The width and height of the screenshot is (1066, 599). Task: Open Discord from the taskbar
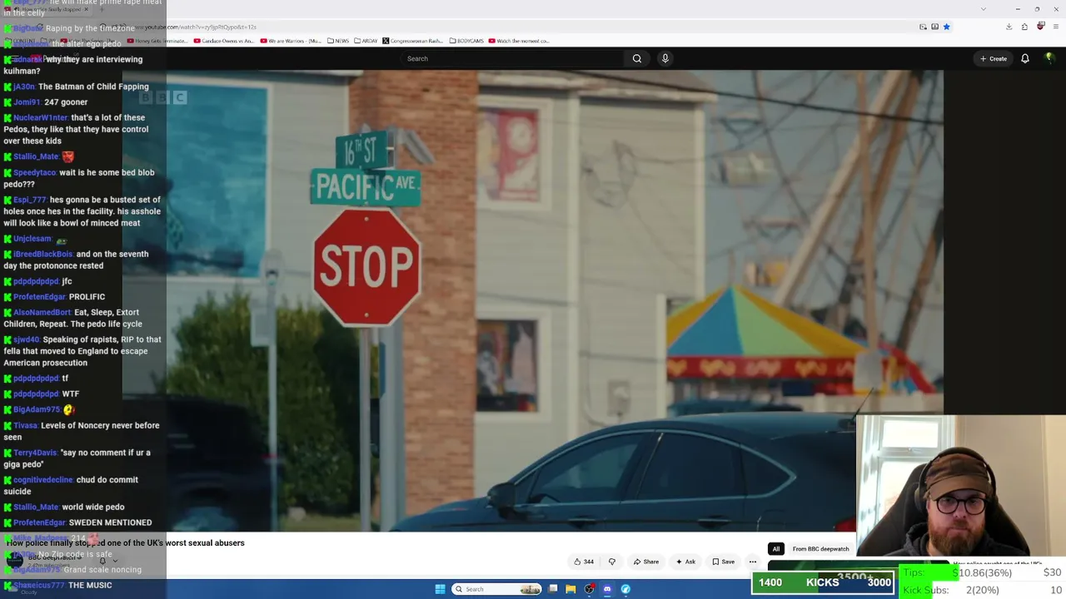(607, 589)
